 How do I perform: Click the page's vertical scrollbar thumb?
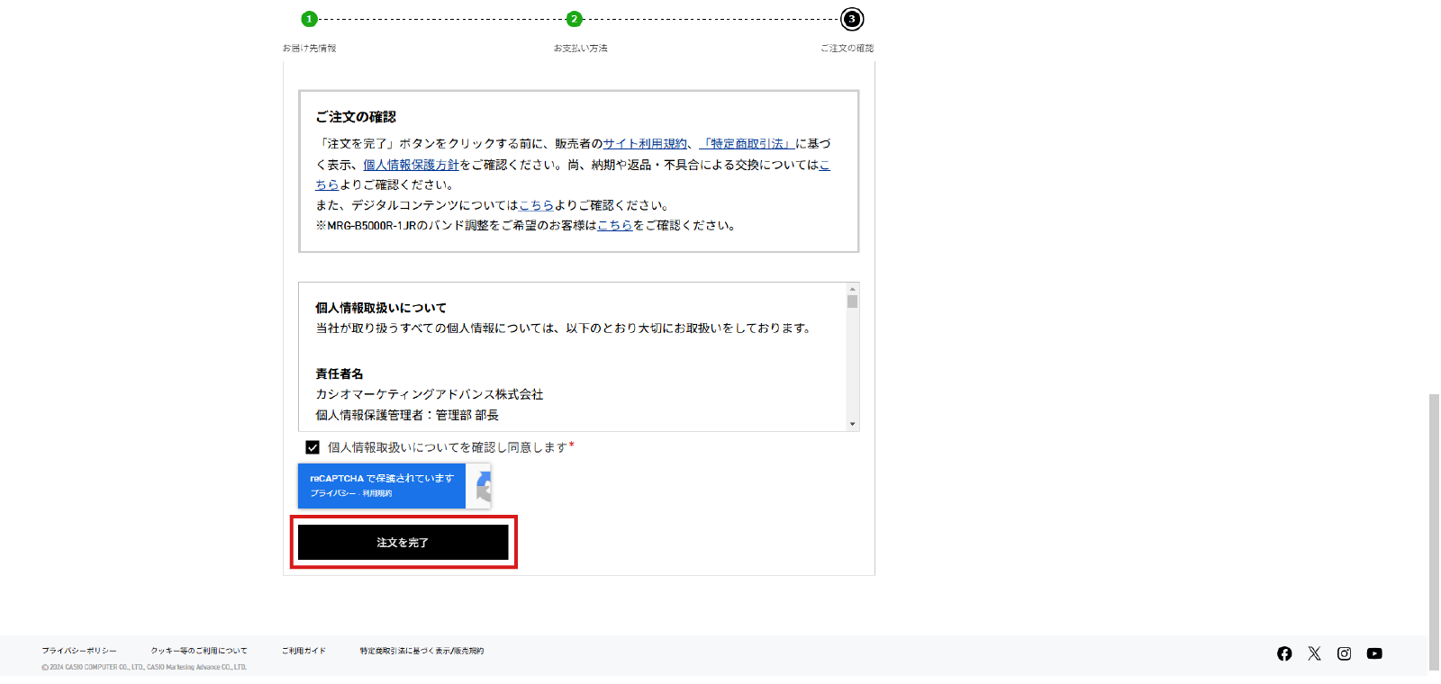[x=1434, y=531]
